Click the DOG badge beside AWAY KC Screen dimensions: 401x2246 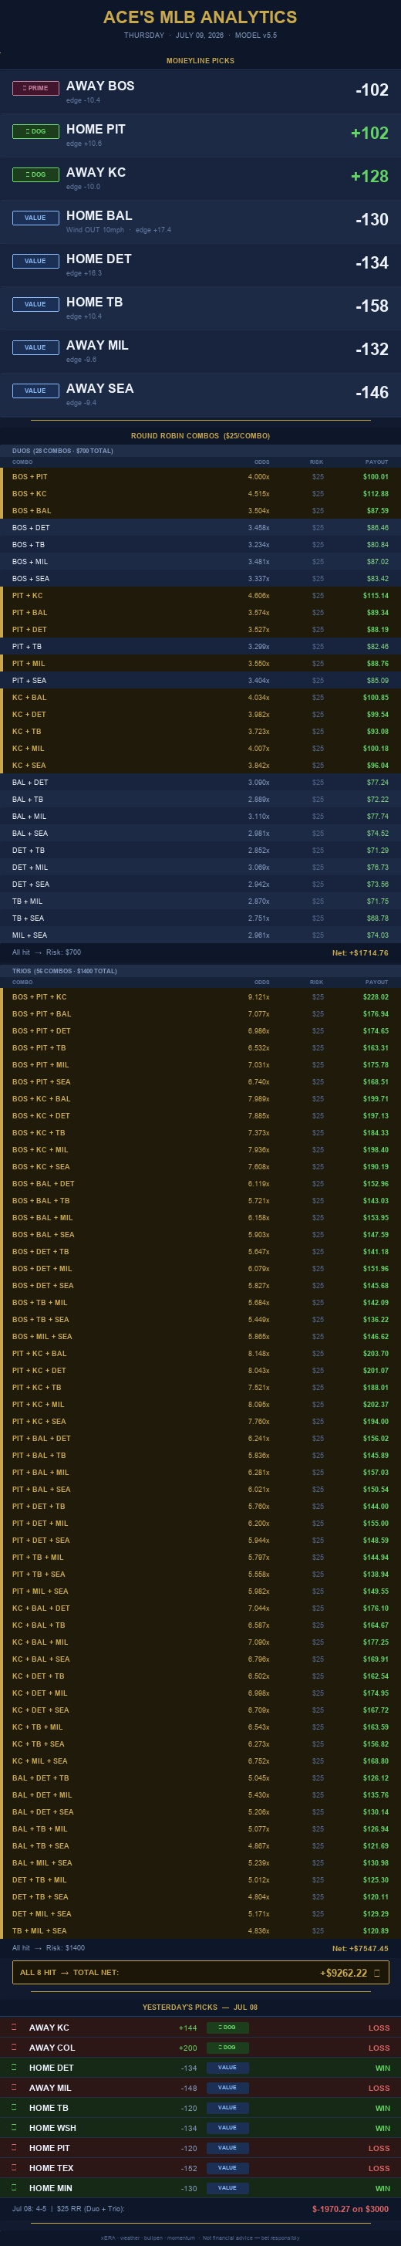click(x=35, y=174)
